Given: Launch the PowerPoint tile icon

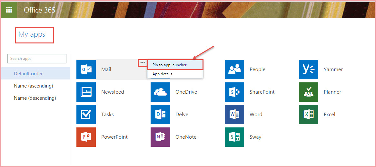Looking at the screenshot, I should [86, 137].
